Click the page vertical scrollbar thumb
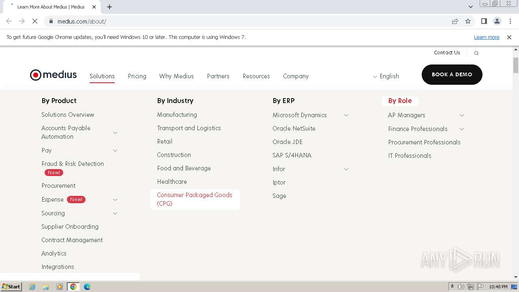519x292 pixels. coord(516,65)
